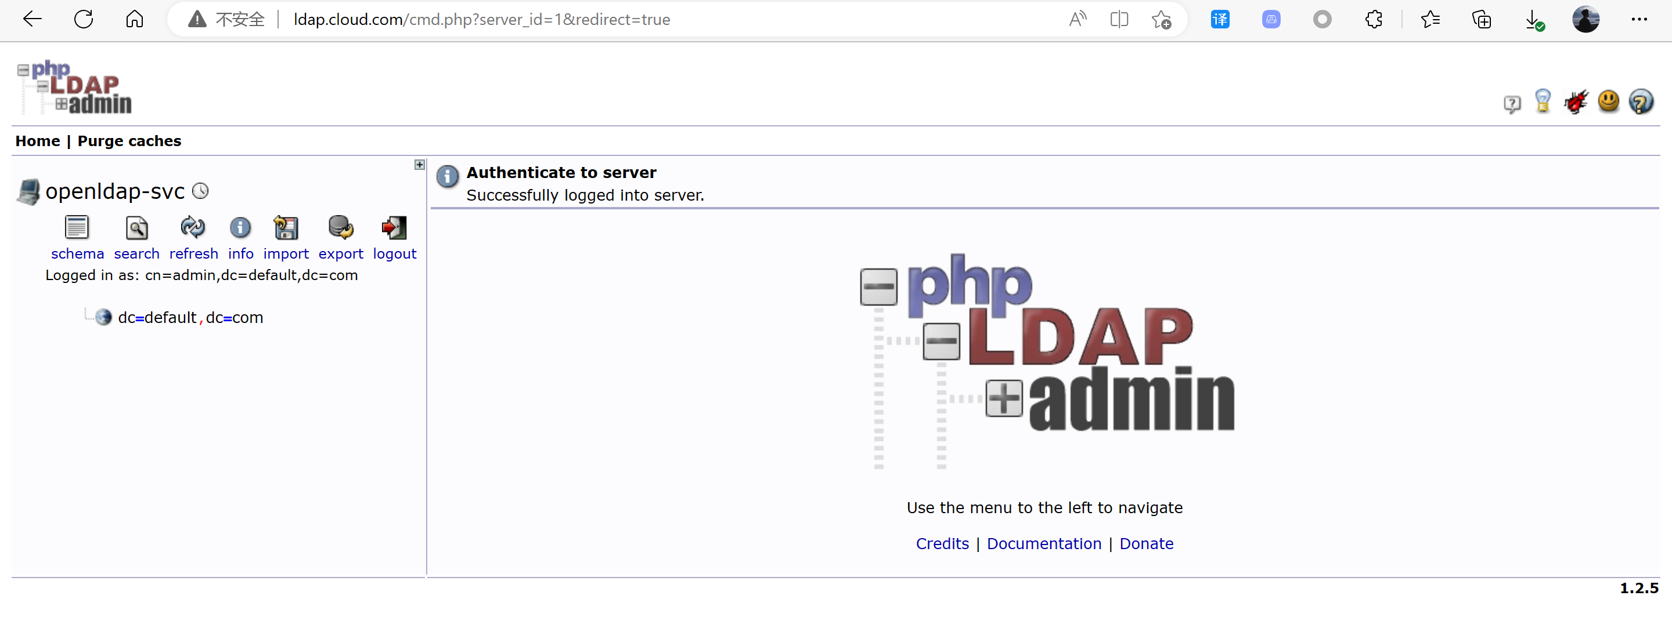Image resolution: width=1672 pixels, height=639 pixels.
Task: Select Purge caches menu item
Action: pyautogui.click(x=129, y=141)
